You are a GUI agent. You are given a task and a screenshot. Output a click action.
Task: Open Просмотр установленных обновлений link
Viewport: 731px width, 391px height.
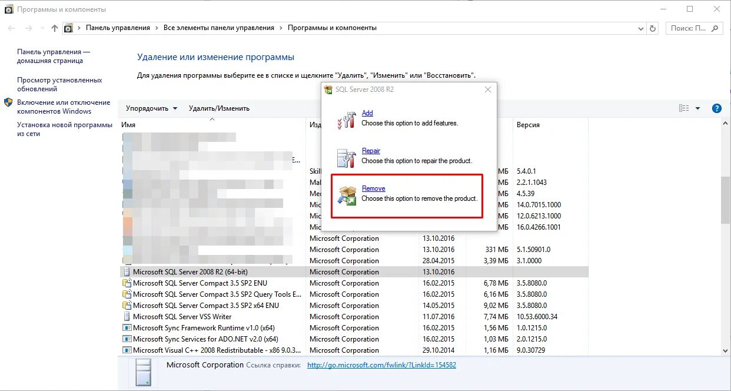click(59, 85)
